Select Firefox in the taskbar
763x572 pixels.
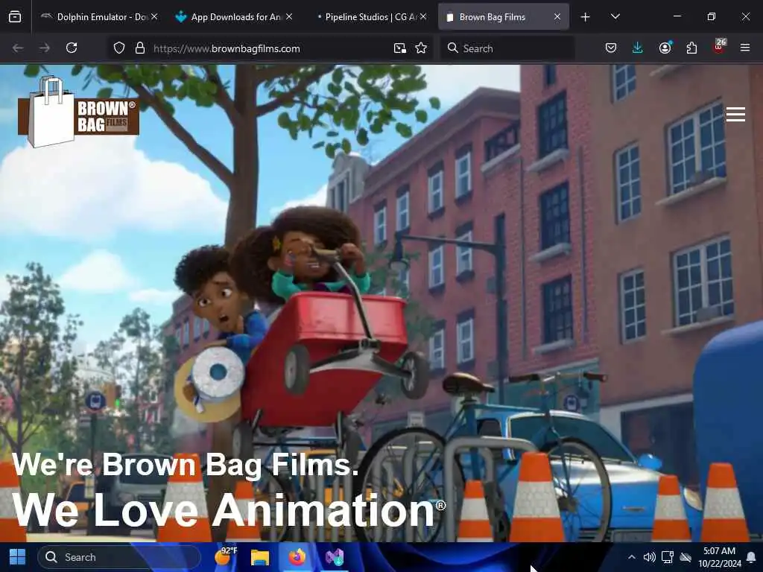297,557
